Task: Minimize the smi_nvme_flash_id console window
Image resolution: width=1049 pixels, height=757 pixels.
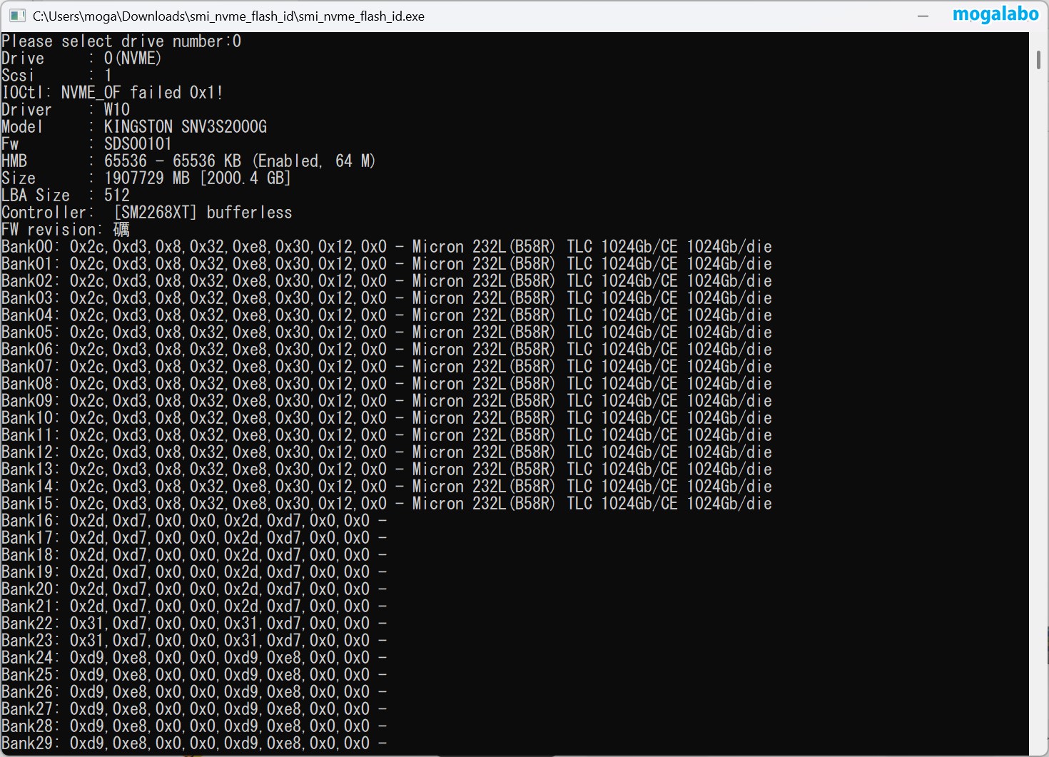Action: click(923, 16)
